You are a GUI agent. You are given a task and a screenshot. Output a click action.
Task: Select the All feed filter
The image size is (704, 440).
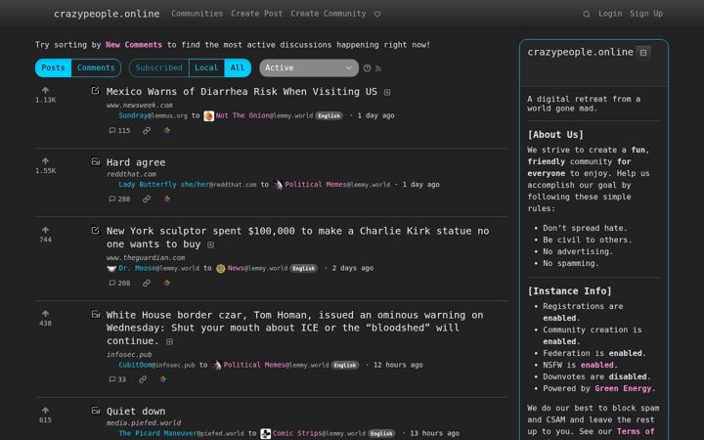point(238,67)
